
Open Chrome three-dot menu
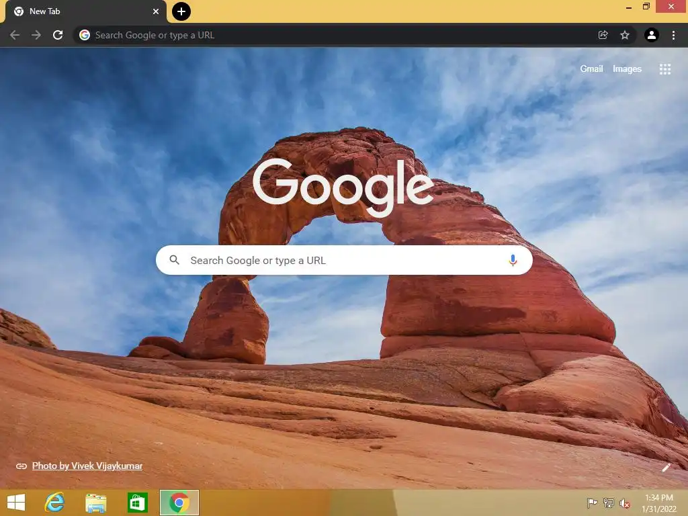point(673,35)
